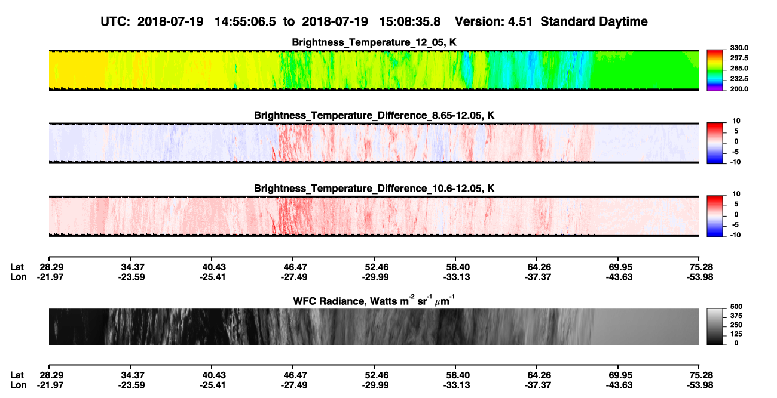Click the '297.5' colorbar tick label
777x398 pixels.
pos(739,58)
